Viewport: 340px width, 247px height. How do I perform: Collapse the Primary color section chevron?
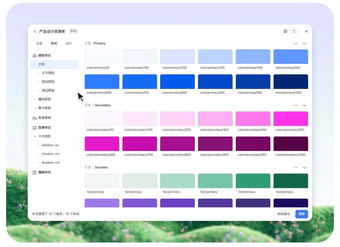pos(304,44)
